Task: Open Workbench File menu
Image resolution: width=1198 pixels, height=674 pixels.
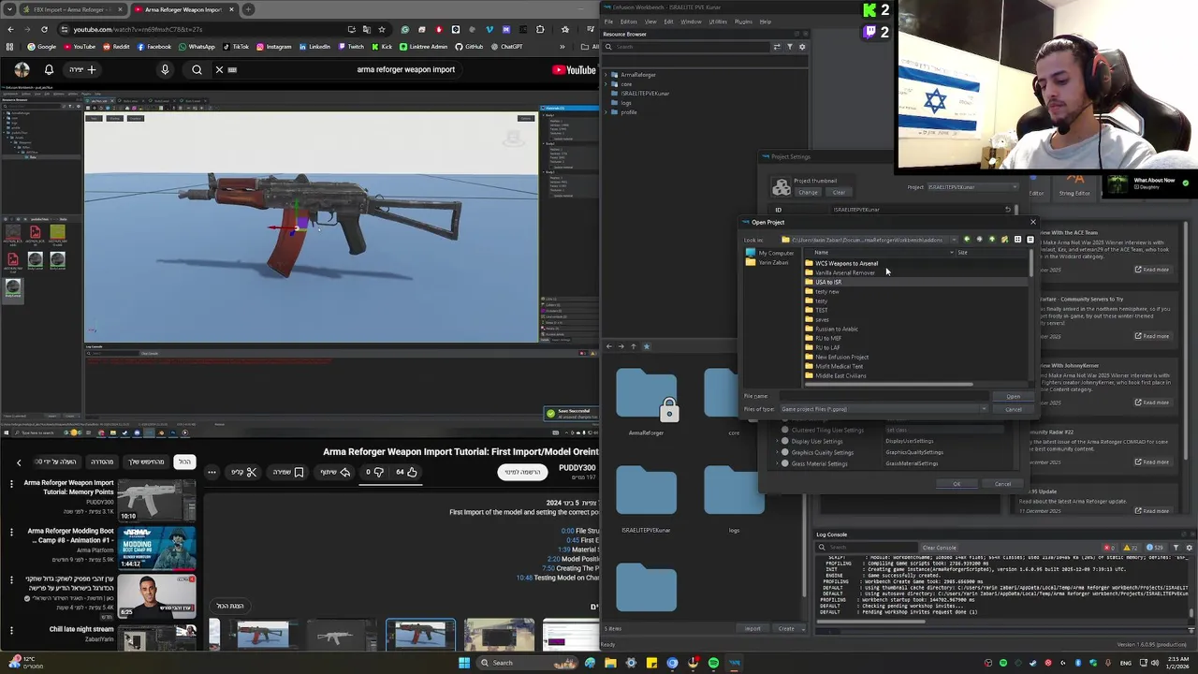Action: click(x=608, y=22)
